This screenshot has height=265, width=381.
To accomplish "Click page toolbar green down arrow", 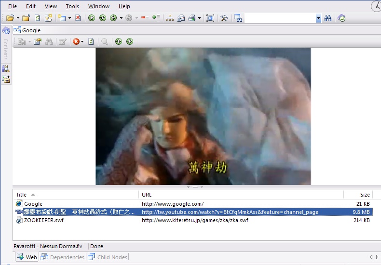I will [130, 41].
